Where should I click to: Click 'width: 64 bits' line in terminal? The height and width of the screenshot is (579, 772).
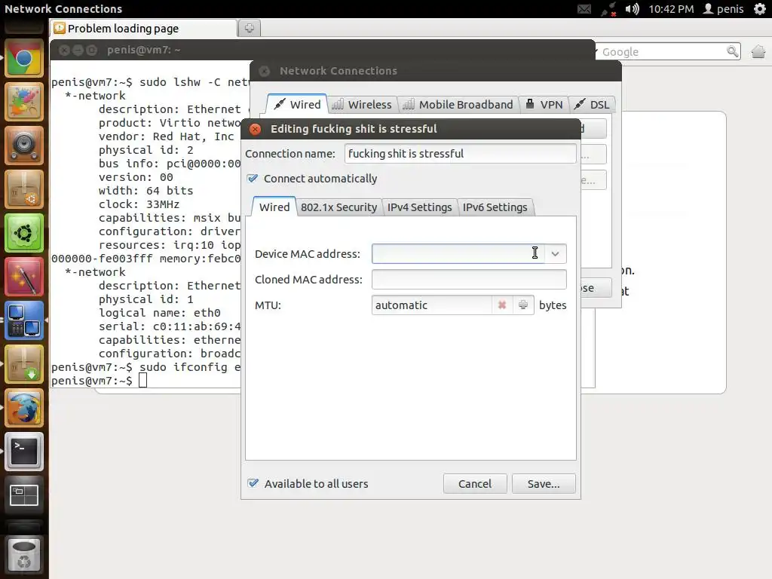pos(146,191)
